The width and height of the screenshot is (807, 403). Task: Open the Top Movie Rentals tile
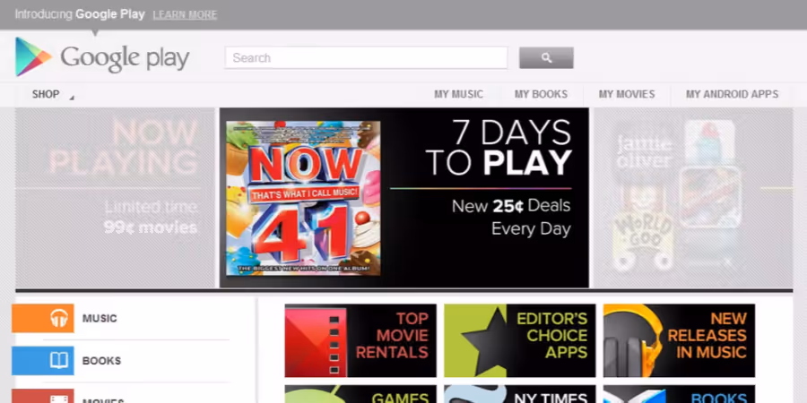tap(360, 340)
